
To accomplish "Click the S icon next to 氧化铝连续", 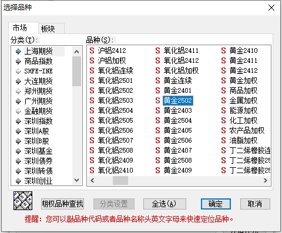I will point(92,70).
